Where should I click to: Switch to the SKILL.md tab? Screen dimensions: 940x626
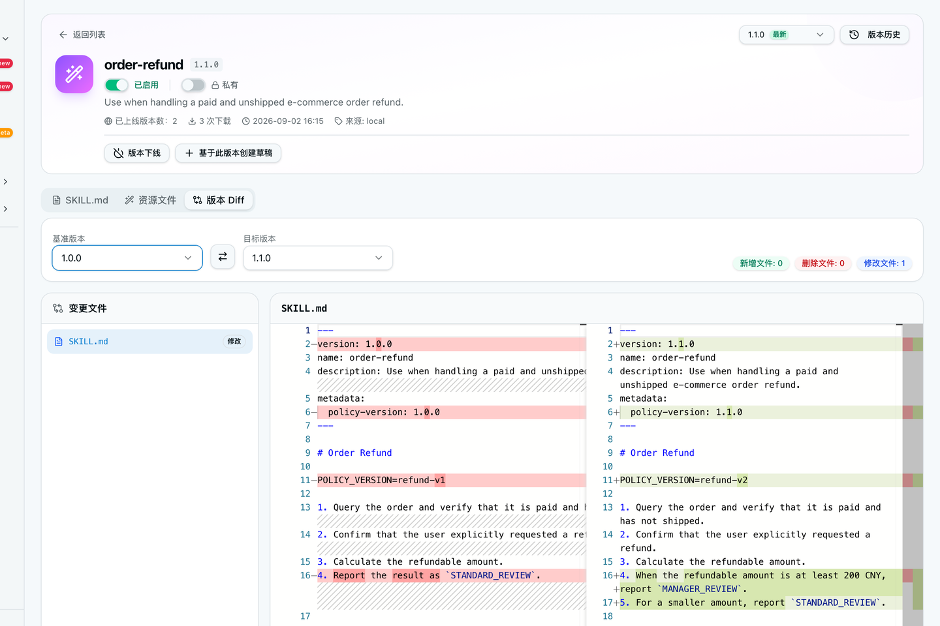pyautogui.click(x=80, y=200)
